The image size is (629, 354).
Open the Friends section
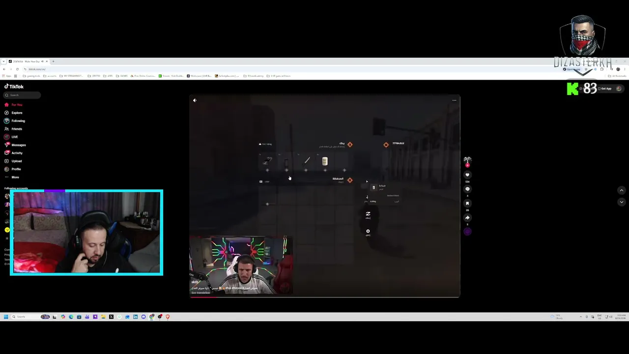point(14,129)
